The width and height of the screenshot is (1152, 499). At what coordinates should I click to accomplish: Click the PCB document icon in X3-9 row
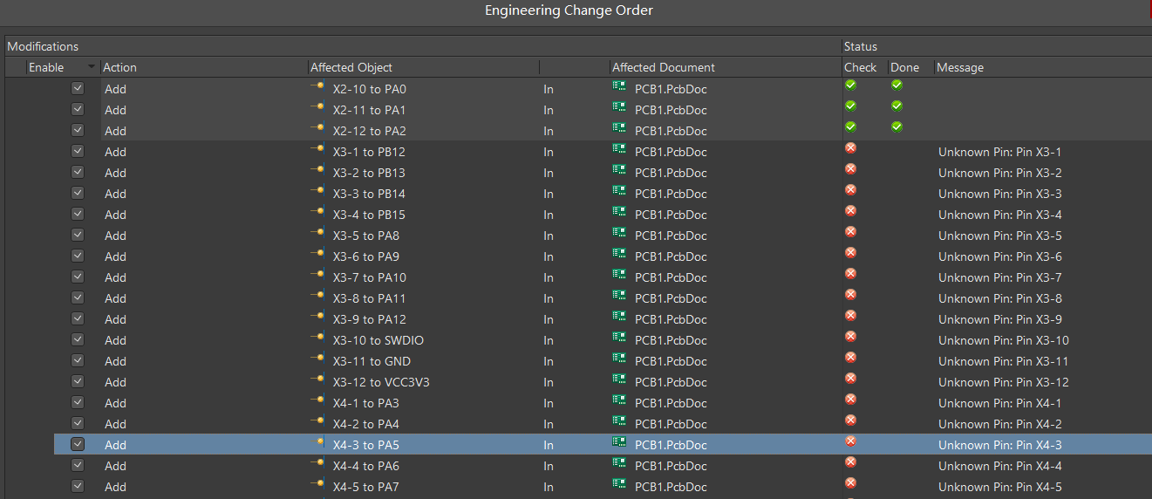tap(619, 316)
